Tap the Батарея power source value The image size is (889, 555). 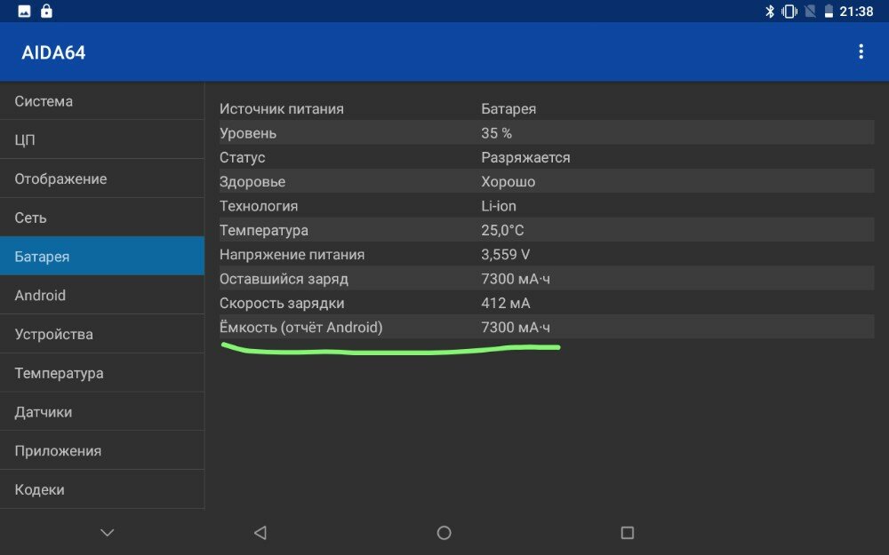coord(509,108)
